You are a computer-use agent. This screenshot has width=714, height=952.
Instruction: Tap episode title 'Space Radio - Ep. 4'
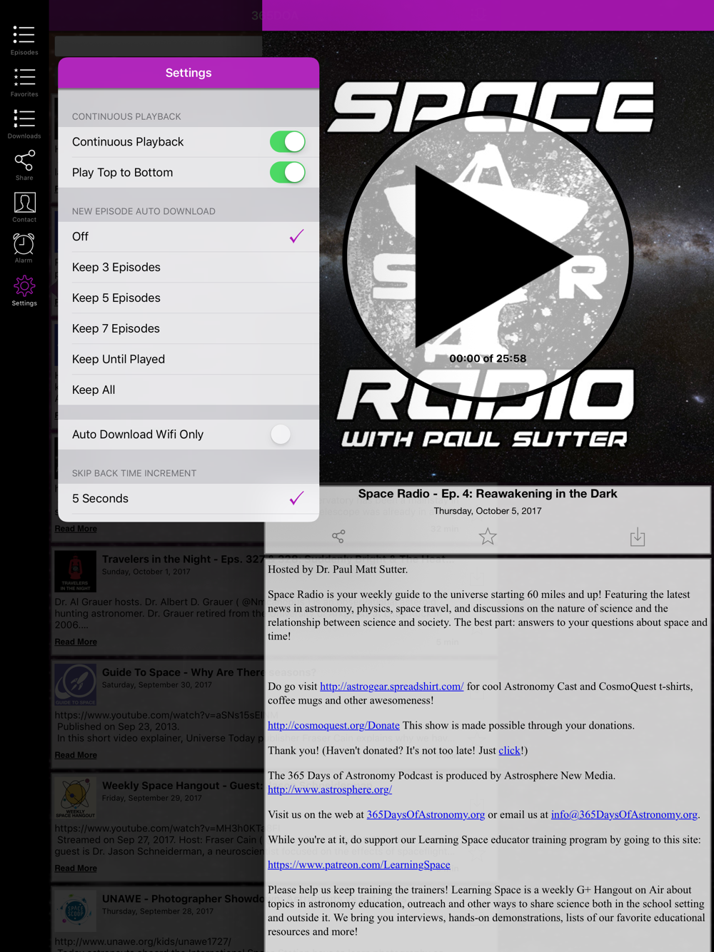(x=488, y=494)
